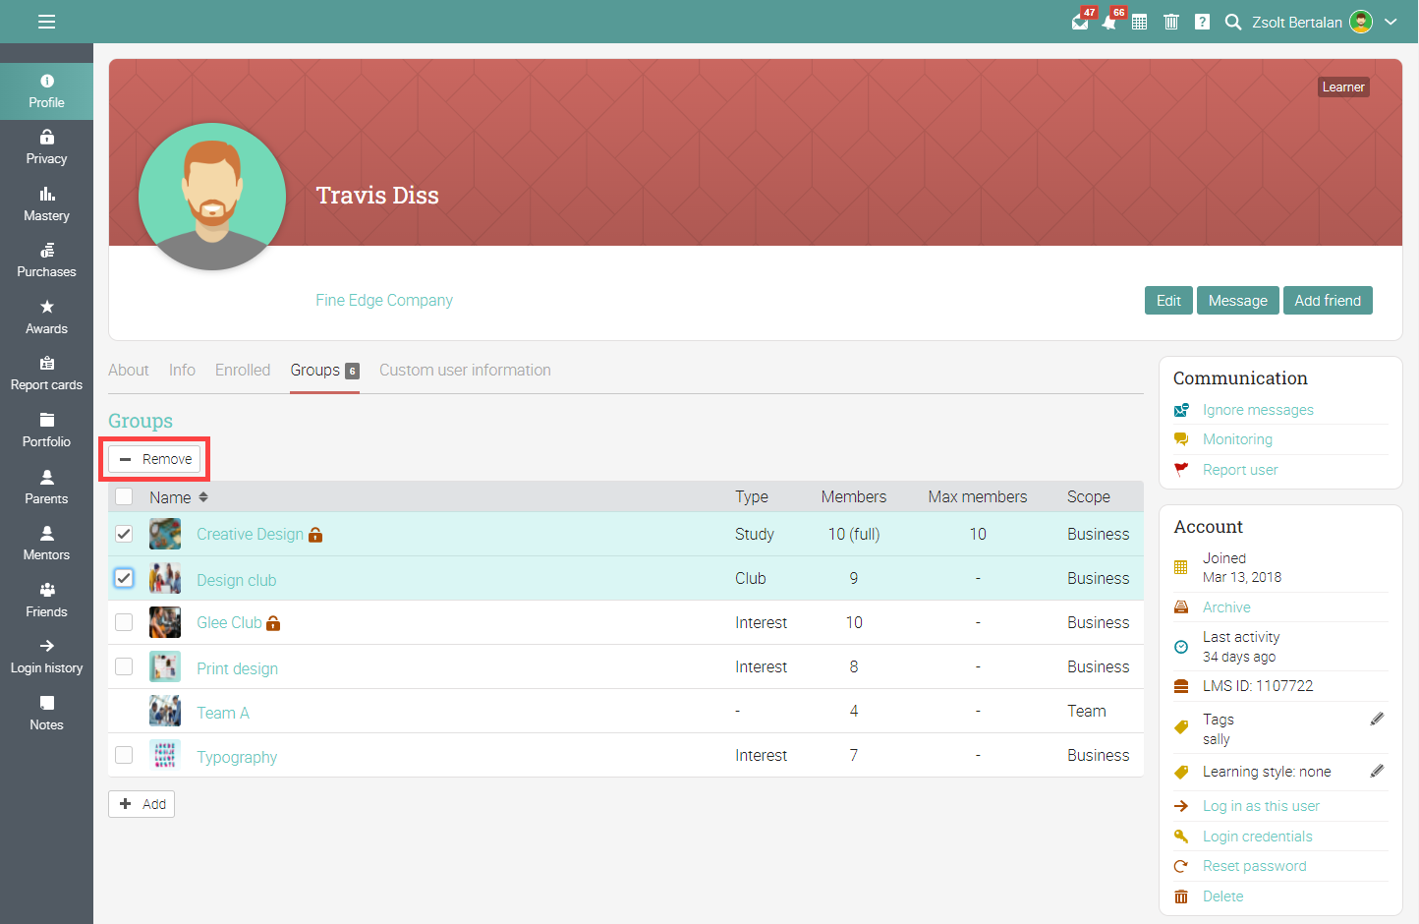This screenshot has height=924, width=1419.
Task: Click the Add button below the groups table
Action: pyautogui.click(x=142, y=804)
